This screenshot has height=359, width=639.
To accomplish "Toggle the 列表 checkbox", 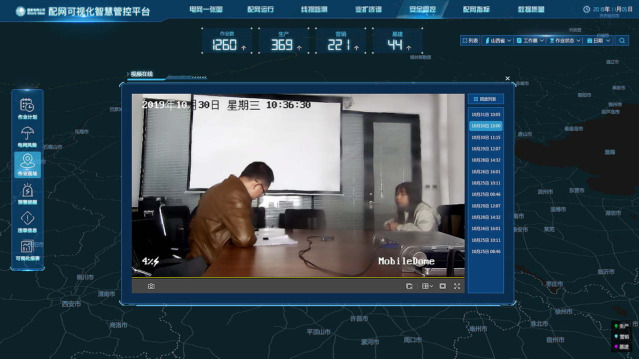I will click(x=465, y=41).
